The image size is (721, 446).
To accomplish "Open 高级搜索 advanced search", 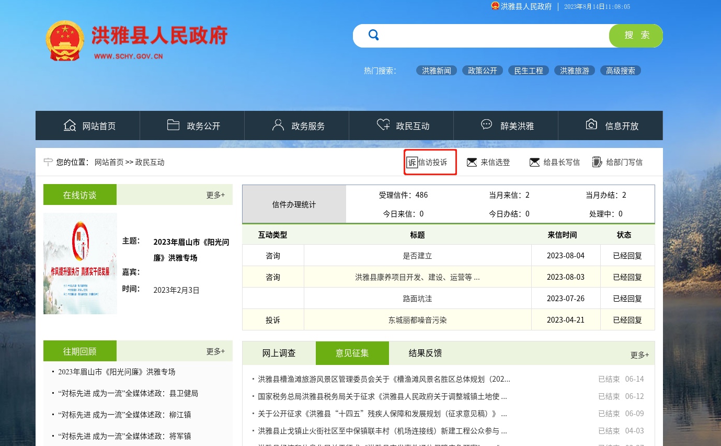I will click(x=621, y=71).
